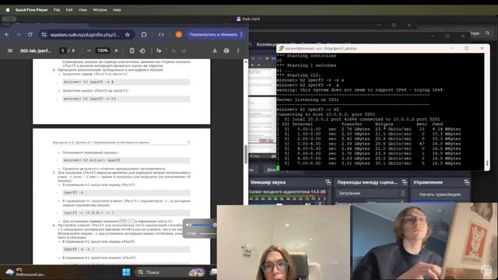Open the Windows Start menu
The height and width of the screenshot is (280, 498).
coord(126,272)
